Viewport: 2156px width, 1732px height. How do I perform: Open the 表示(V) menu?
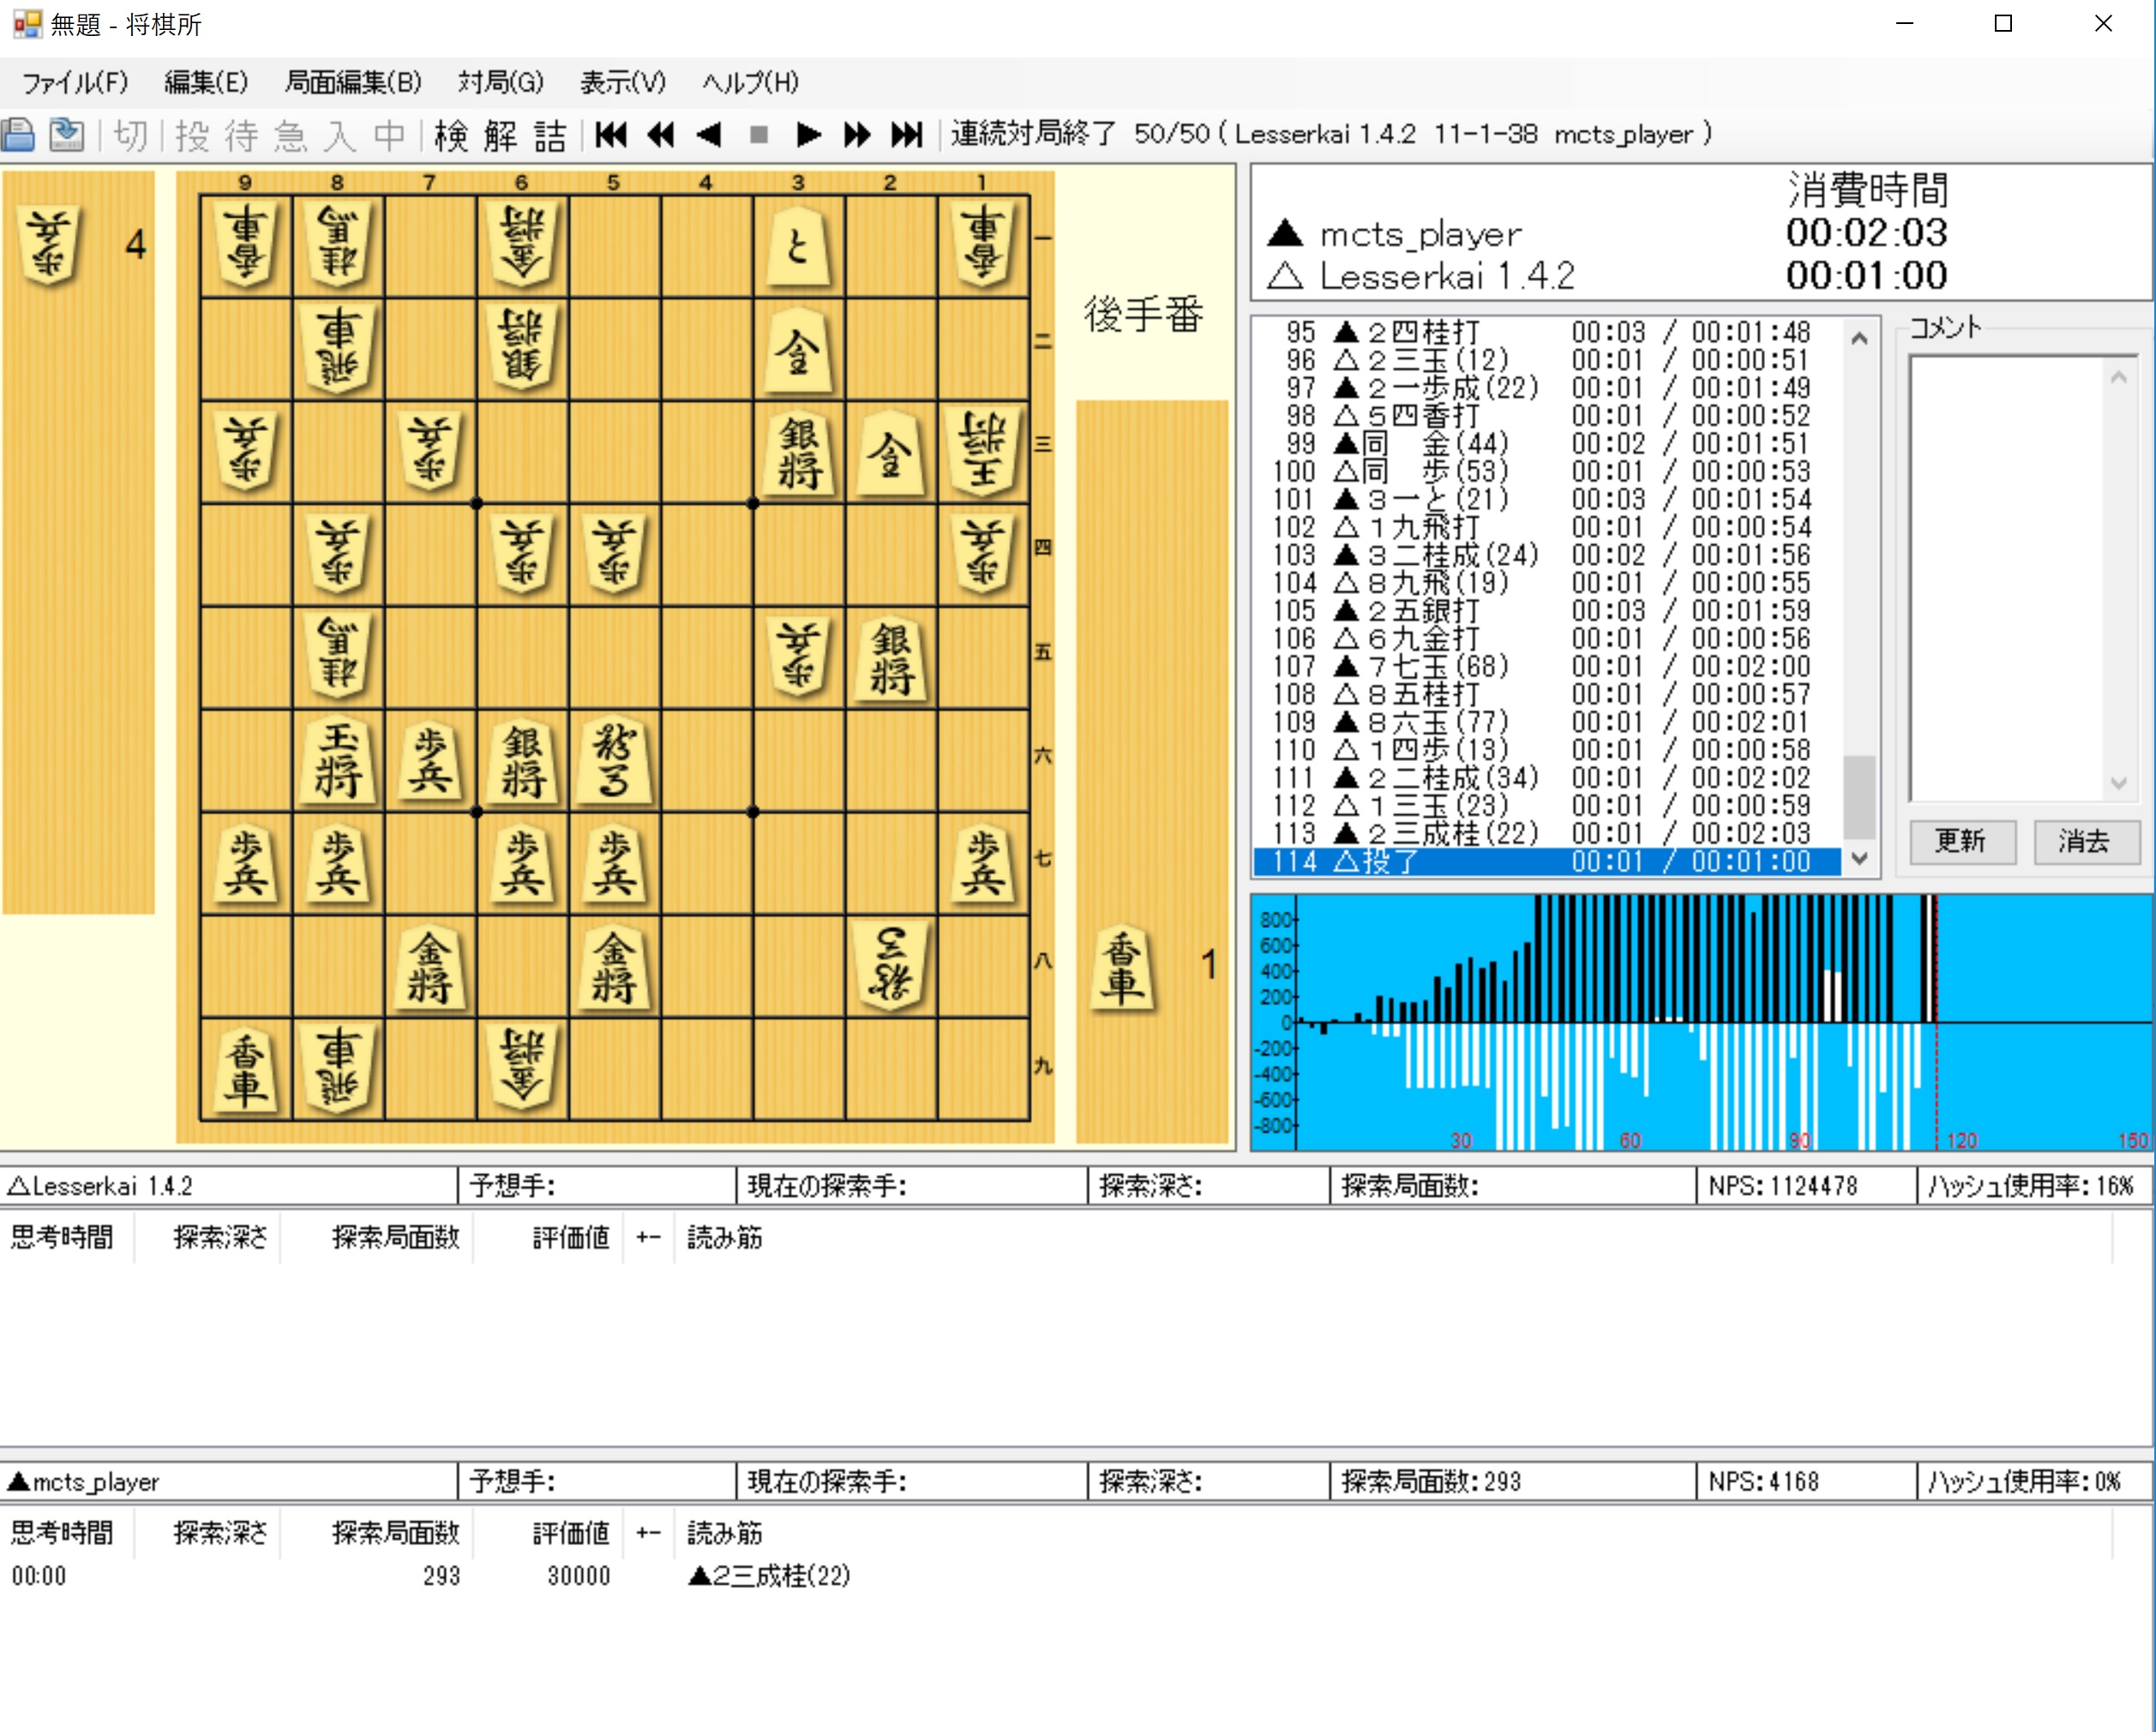click(x=622, y=82)
